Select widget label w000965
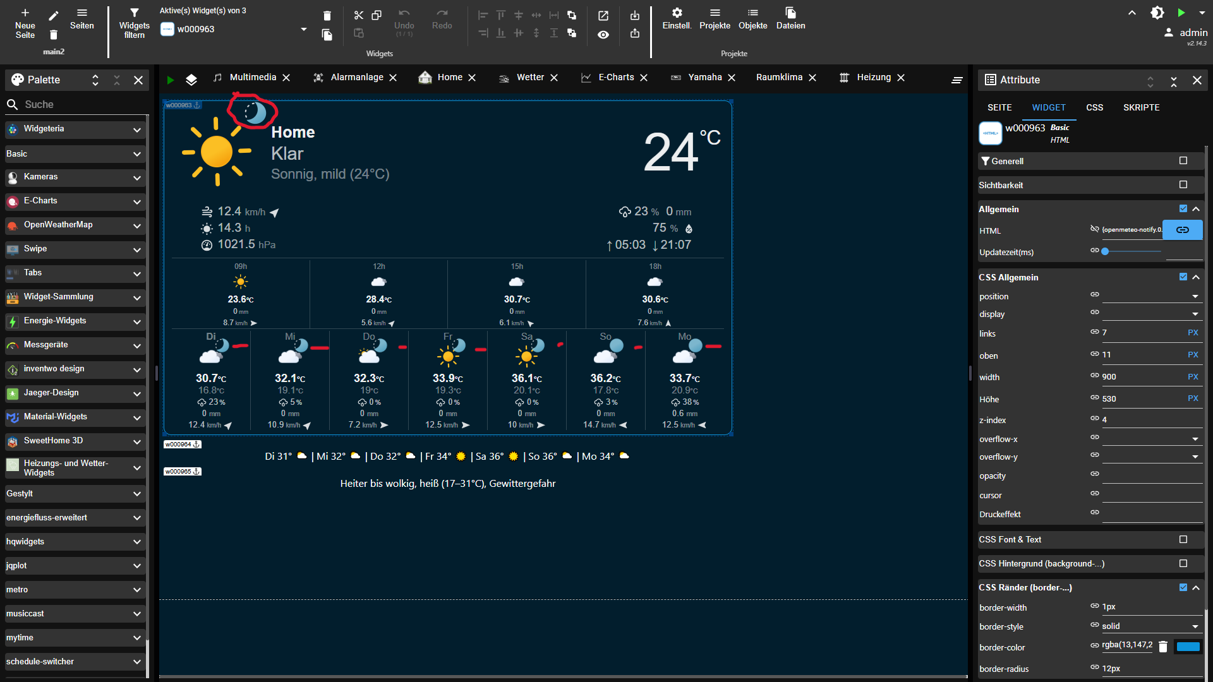Screen dimensions: 1213x682 coord(183,472)
